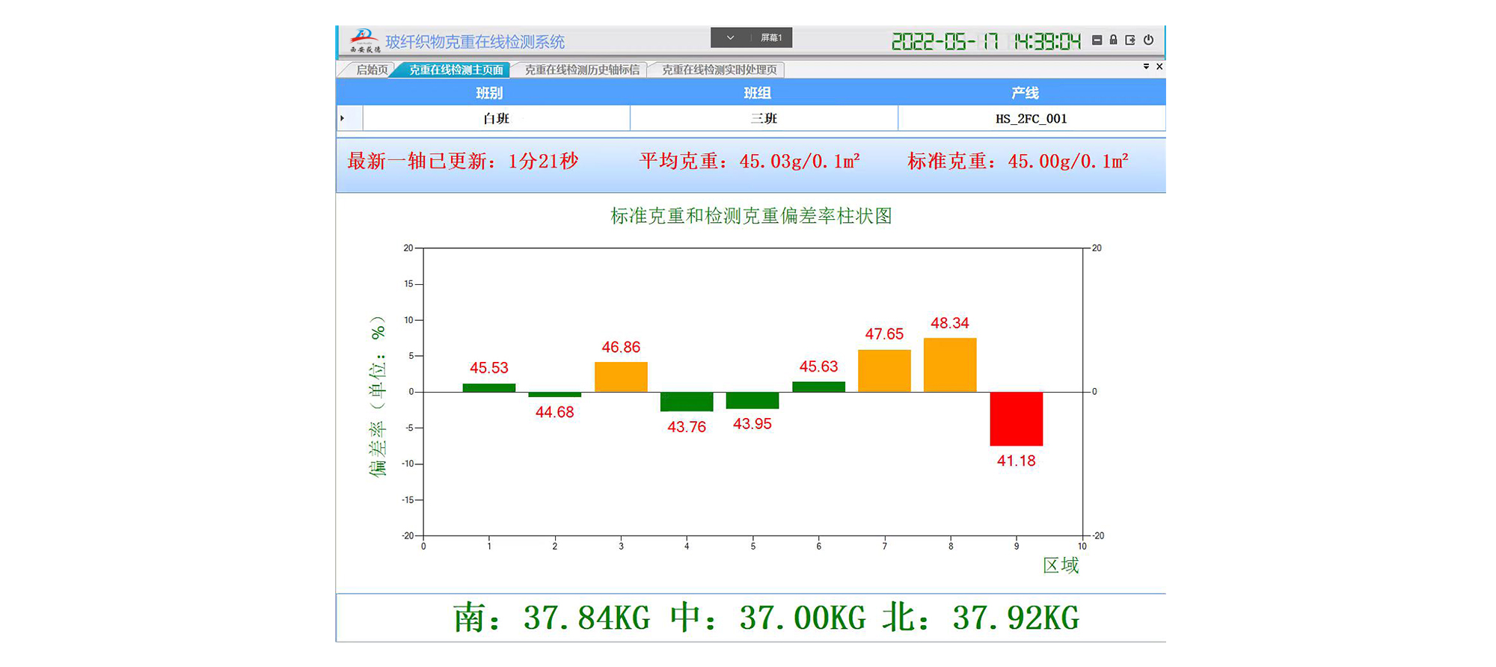1496x667 pixels.
Task: Select the 屏幕1 screen option
Action: coord(771,37)
